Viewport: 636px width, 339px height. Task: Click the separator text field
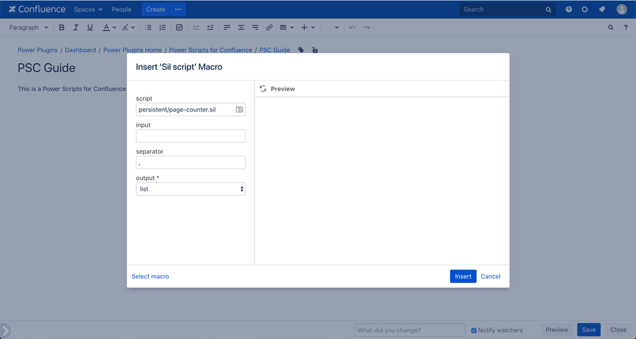click(190, 162)
